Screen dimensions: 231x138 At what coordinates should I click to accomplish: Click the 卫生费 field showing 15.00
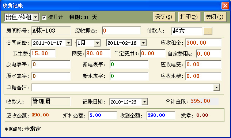click(x=43, y=53)
